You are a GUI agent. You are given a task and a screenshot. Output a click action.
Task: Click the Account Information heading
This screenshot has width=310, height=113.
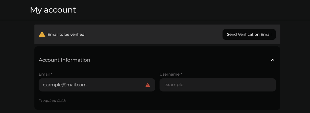coord(64,60)
